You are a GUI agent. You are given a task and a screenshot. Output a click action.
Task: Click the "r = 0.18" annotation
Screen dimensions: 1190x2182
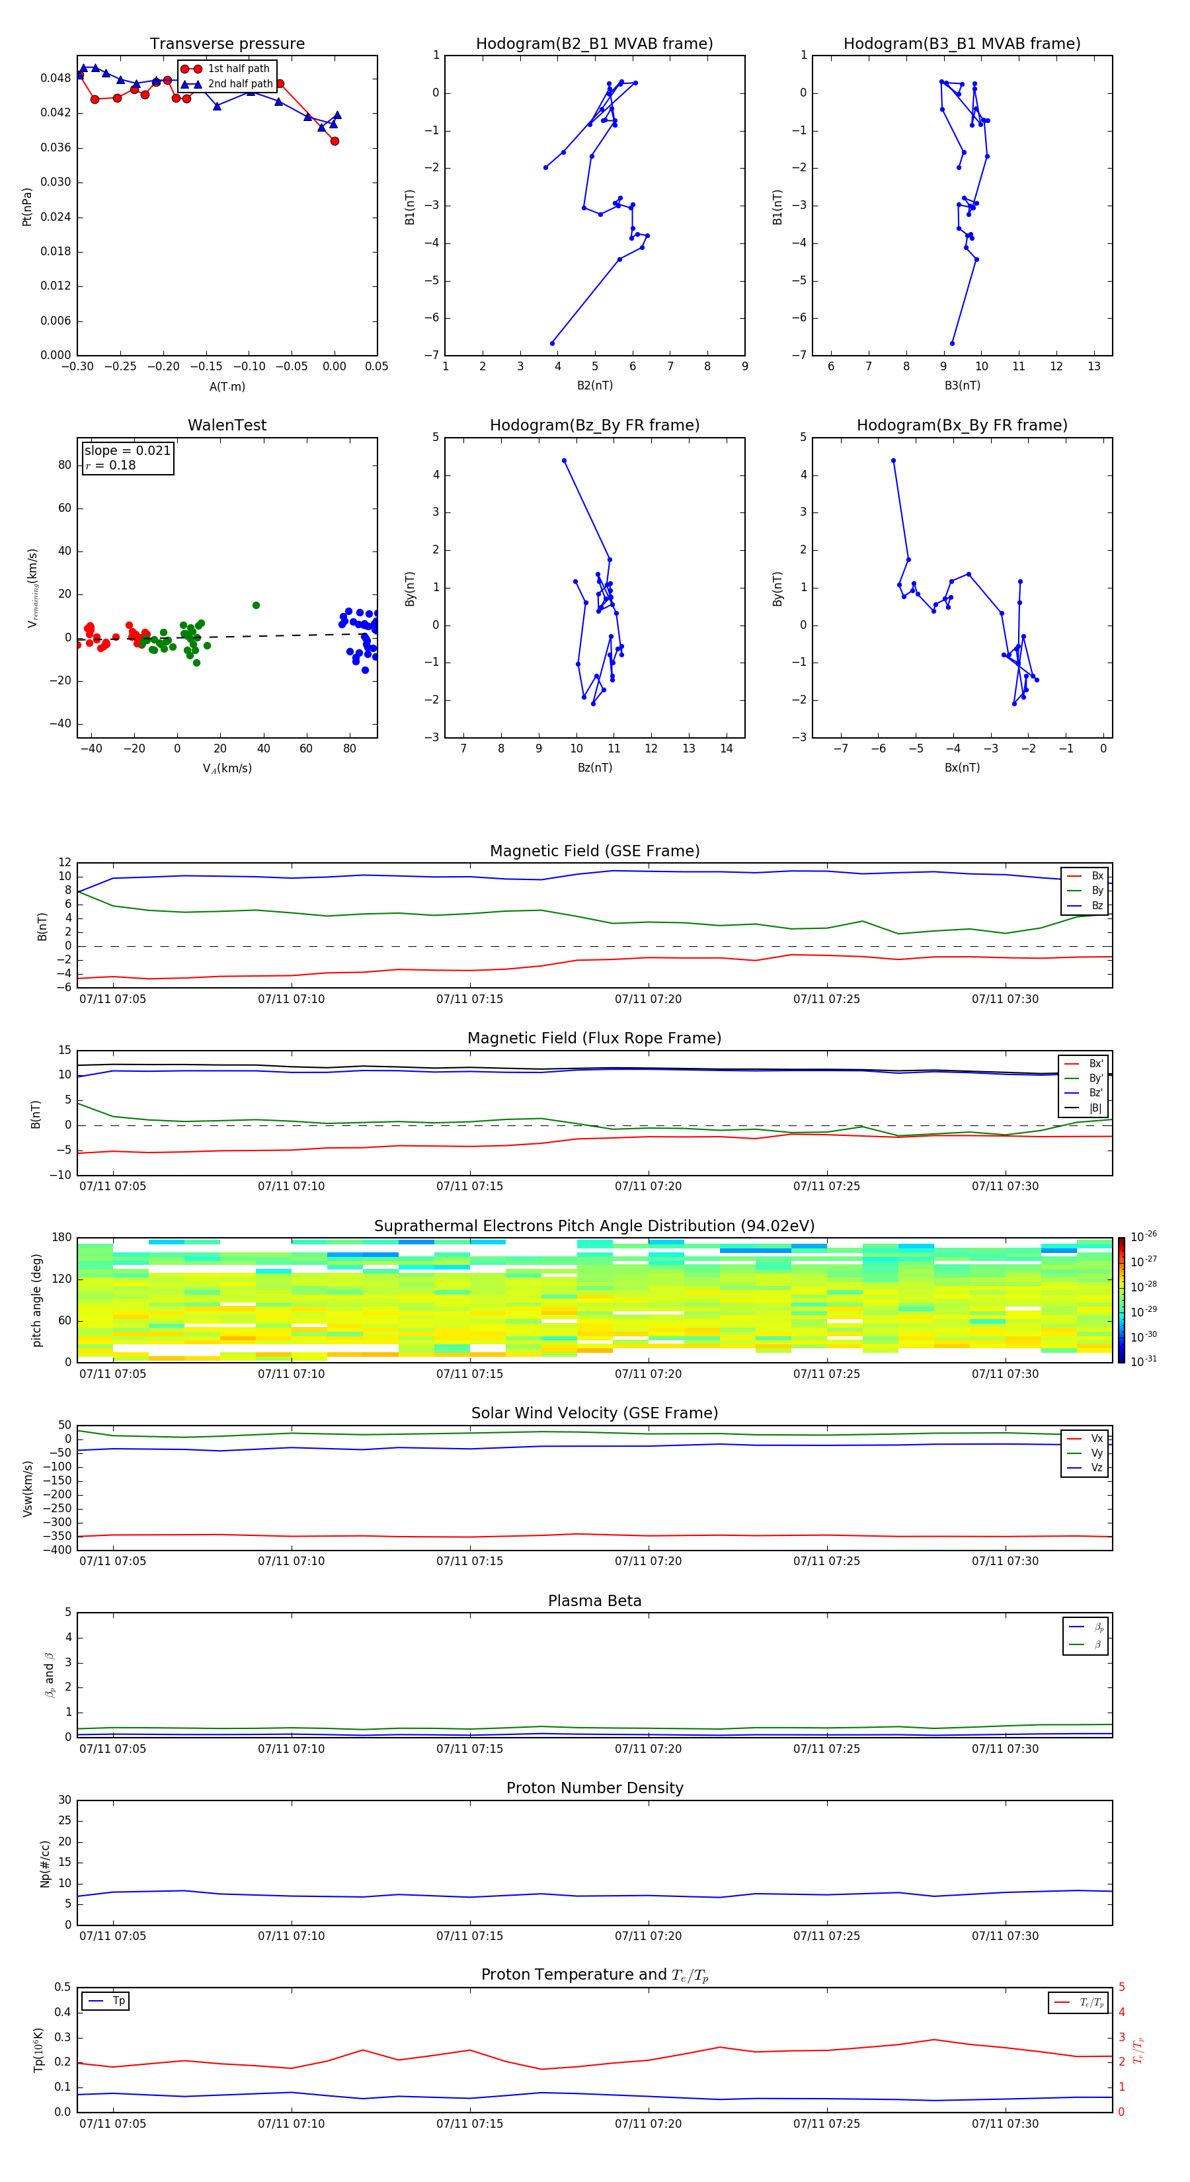[x=110, y=465]
